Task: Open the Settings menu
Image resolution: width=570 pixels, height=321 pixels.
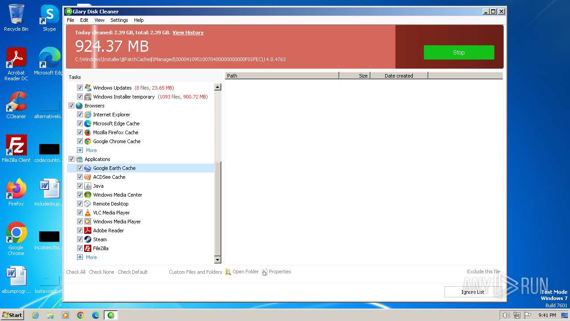Action: coord(119,20)
